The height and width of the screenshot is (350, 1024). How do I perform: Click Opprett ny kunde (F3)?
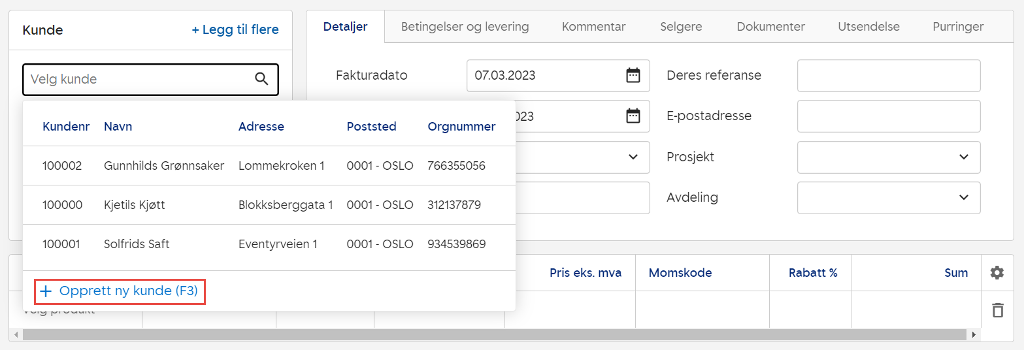coord(120,291)
